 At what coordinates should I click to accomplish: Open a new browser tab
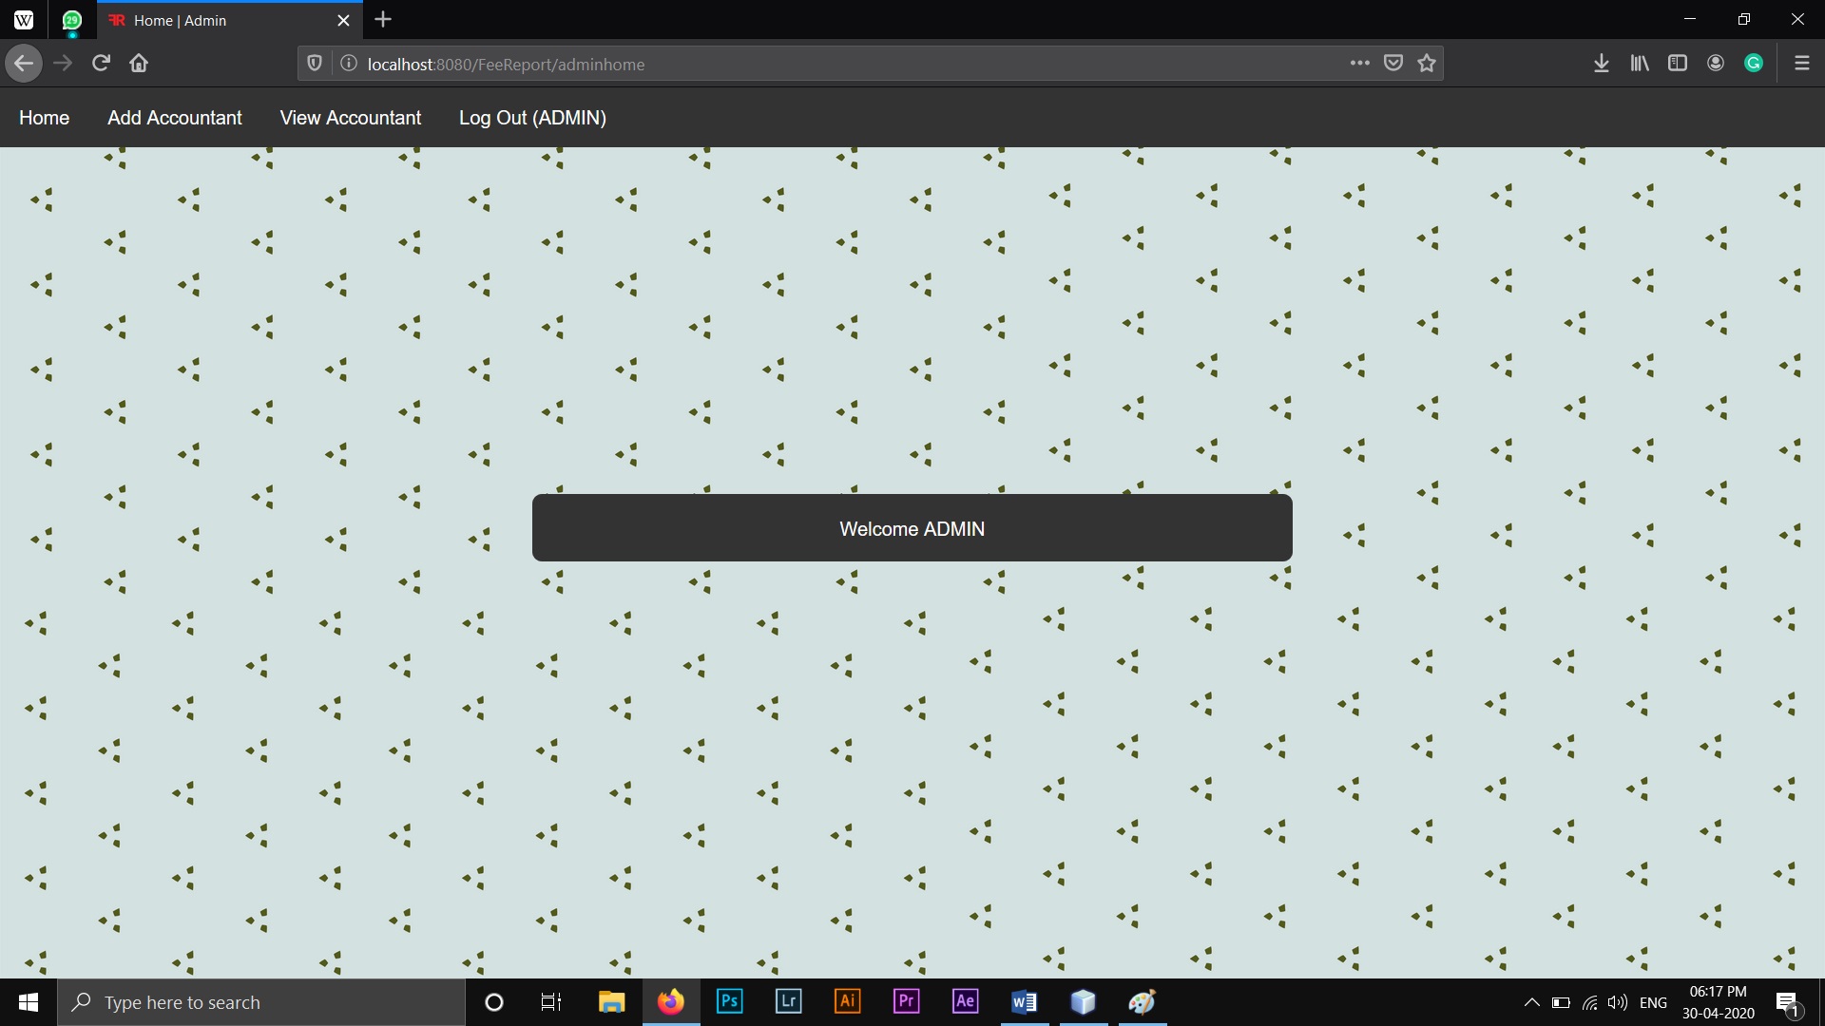coord(383,20)
